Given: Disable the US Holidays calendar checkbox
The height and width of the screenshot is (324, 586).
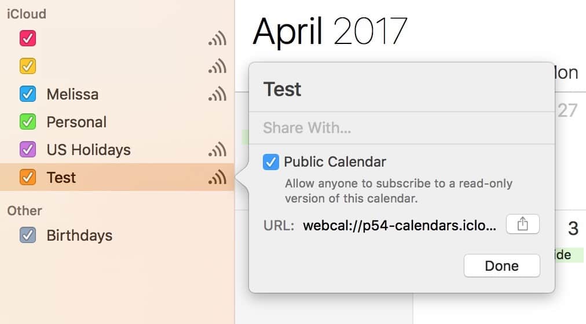Looking at the screenshot, I should 28,150.
